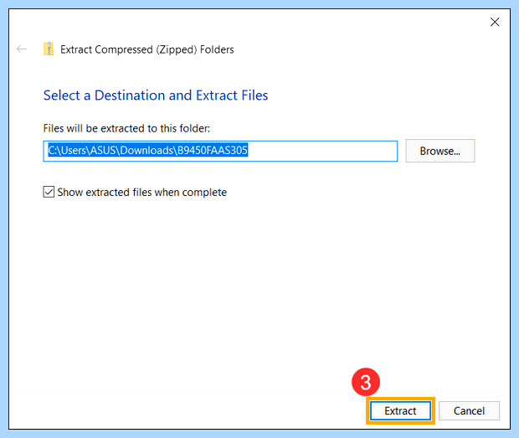Click the back arrow in wizard header
519x438 pixels.
[x=22, y=49]
